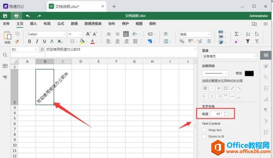Save the document with the floppy icon

click(x=5, y=16)
